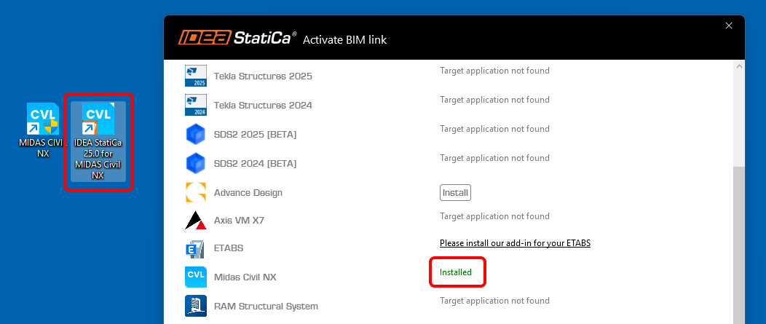The image size is (766, 324).
Task: Click SDS2 2024 'Target application not found' status
Action: pos(494,158)
